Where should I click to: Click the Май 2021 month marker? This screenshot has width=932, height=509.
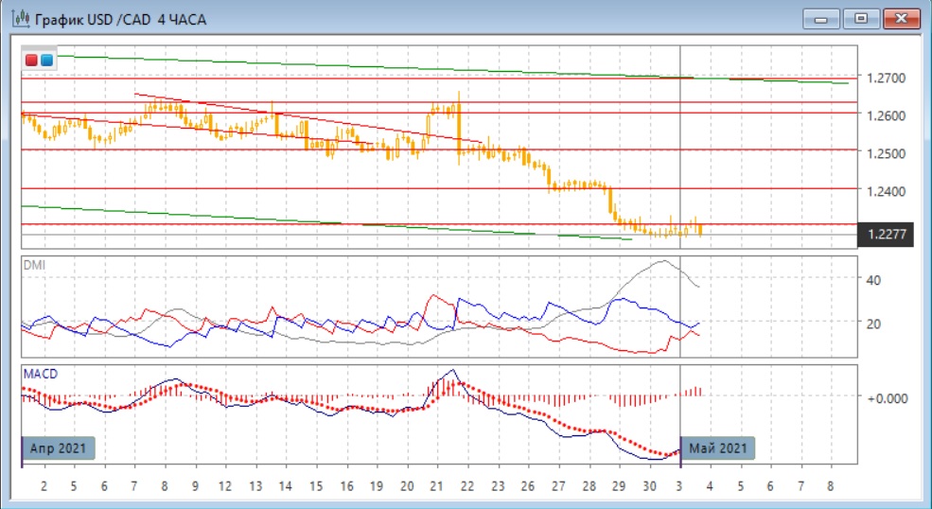(x=719, y=448)
